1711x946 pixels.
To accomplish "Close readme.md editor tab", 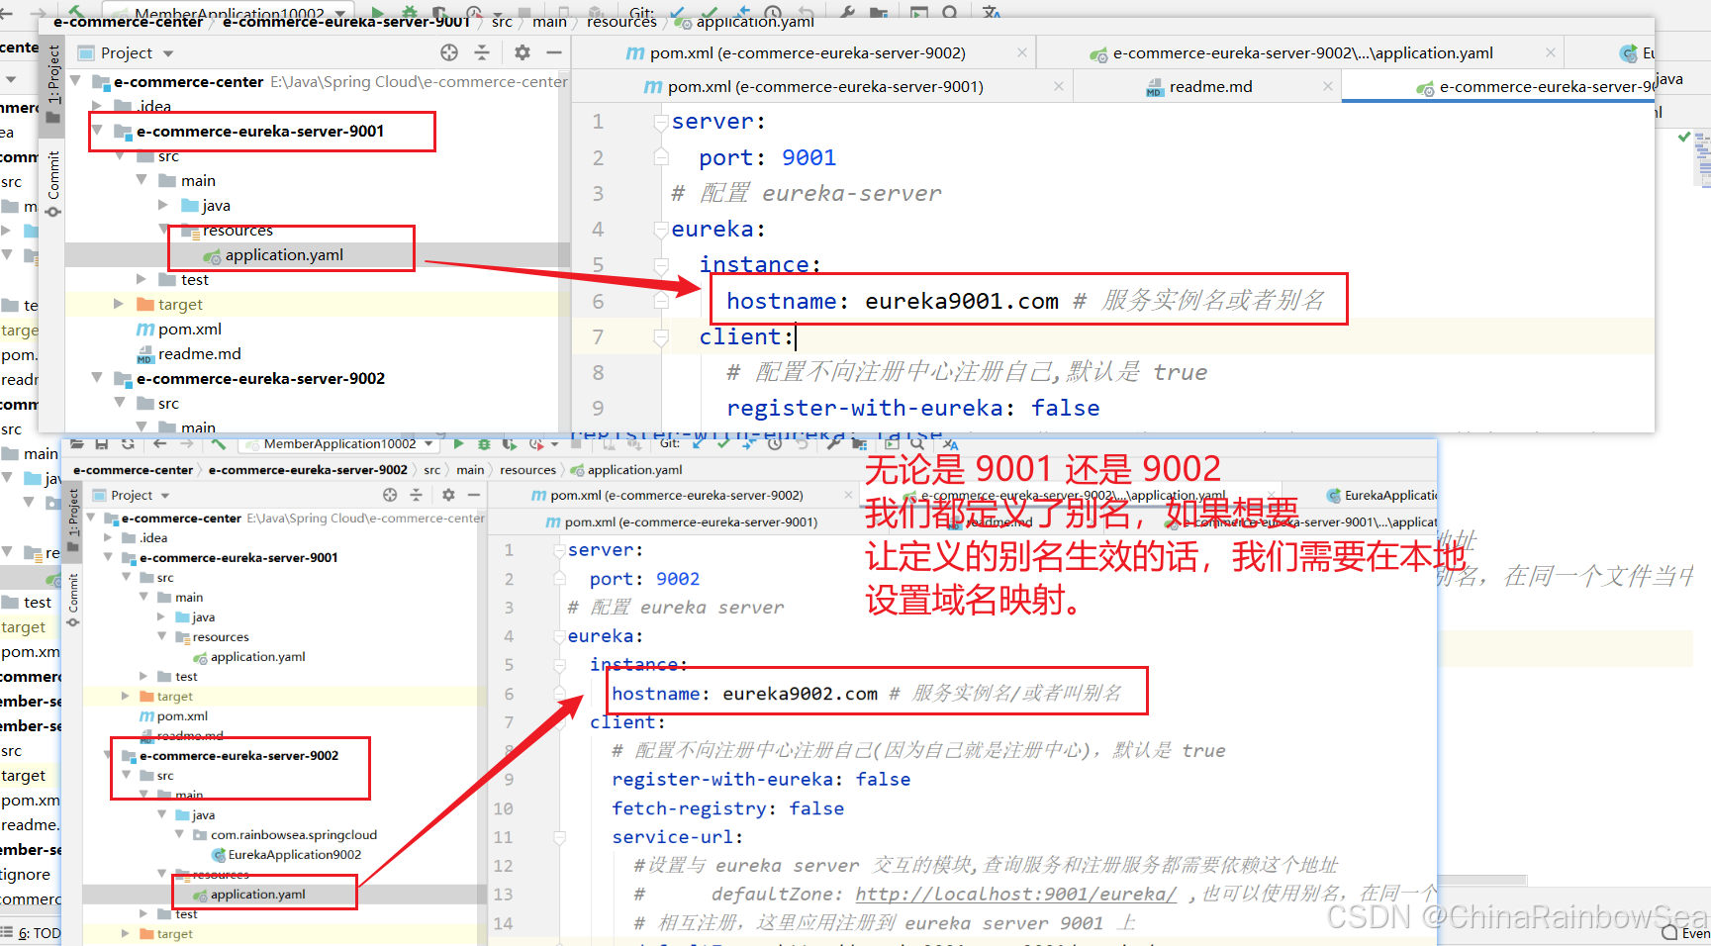I will click(1327, 87).
